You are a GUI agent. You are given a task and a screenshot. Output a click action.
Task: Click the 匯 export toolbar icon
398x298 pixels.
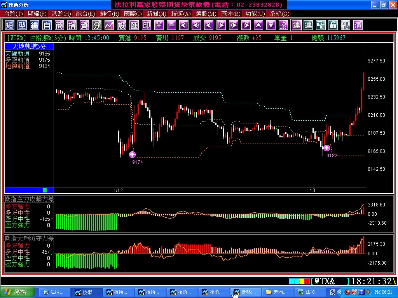(134, 25)
